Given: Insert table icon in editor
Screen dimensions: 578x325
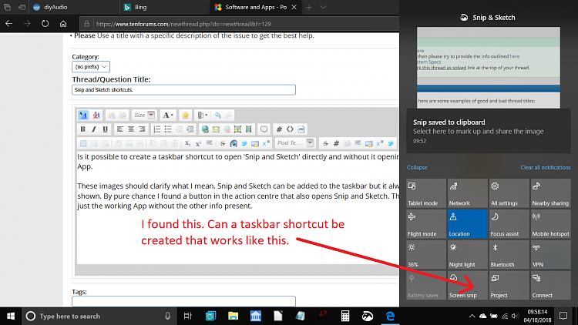Looking at the screenshot, I should coord(83,143).
